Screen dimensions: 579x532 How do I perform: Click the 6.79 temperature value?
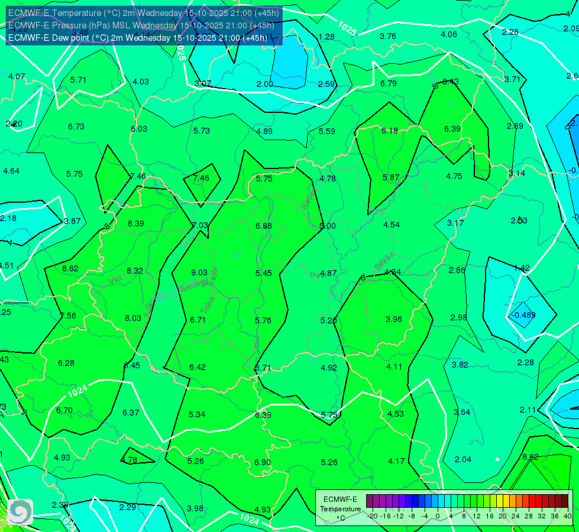(x=389, y=83)
